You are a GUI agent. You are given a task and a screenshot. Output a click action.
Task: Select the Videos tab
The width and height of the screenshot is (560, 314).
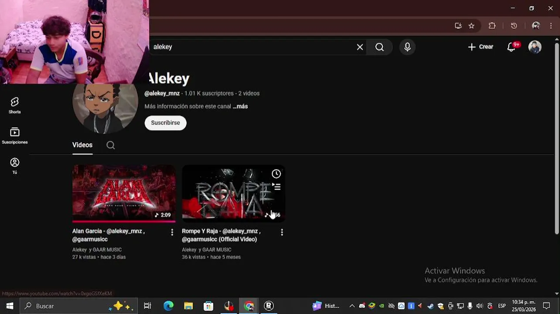pyautogui.click(x=82, y=145)
